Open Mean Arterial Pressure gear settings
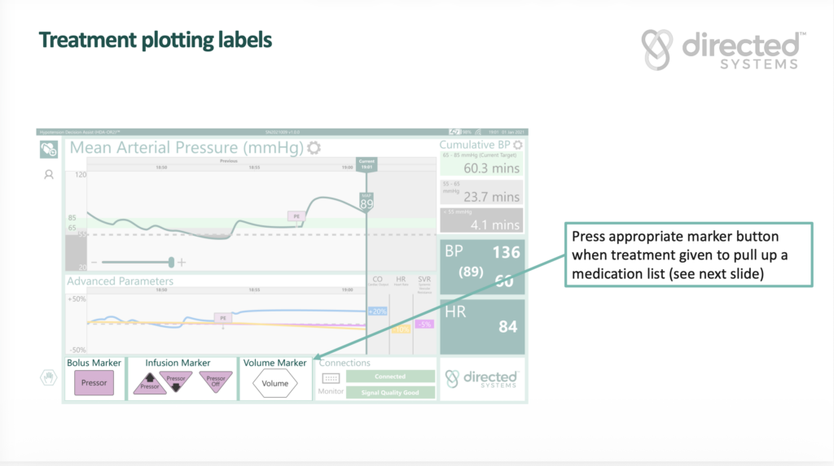Image resolution: width=834 pixels, height=466 pixels. coord(314,148)
